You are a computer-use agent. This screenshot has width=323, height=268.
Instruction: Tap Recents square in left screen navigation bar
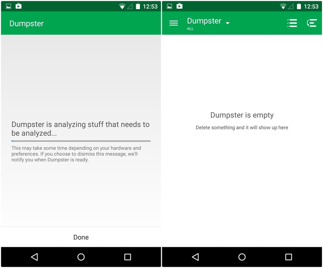[128, 257]
